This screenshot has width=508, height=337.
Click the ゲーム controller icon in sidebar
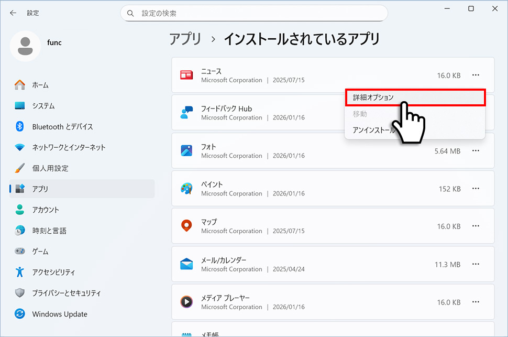tap(20, 251)
